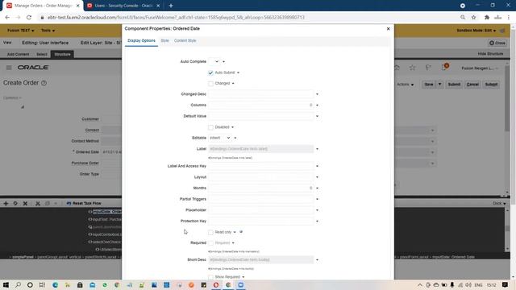Click the Close button in Page Composer
Viewport: 516px width, 290px height.
point(497,43)
